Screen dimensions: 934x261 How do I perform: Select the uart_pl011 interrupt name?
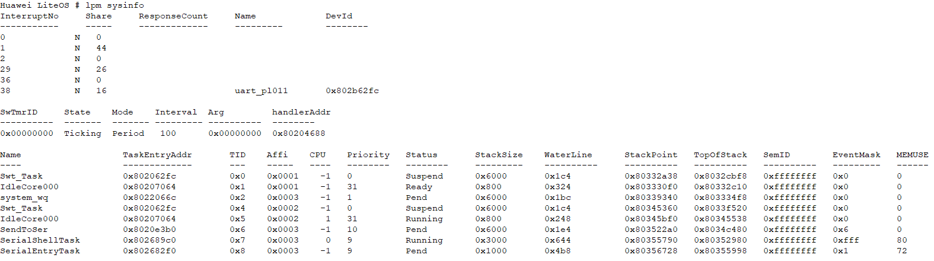point(261,91)
